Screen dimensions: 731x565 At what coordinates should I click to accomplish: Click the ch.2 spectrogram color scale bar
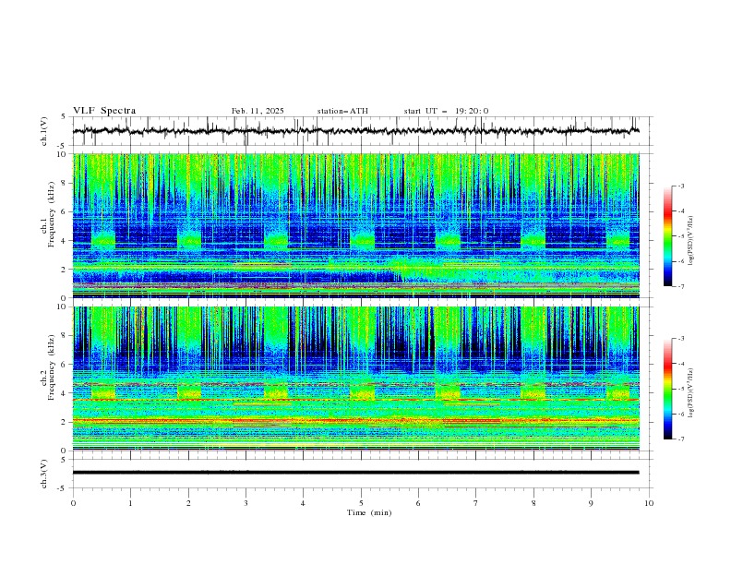click(x=667, y=389)
